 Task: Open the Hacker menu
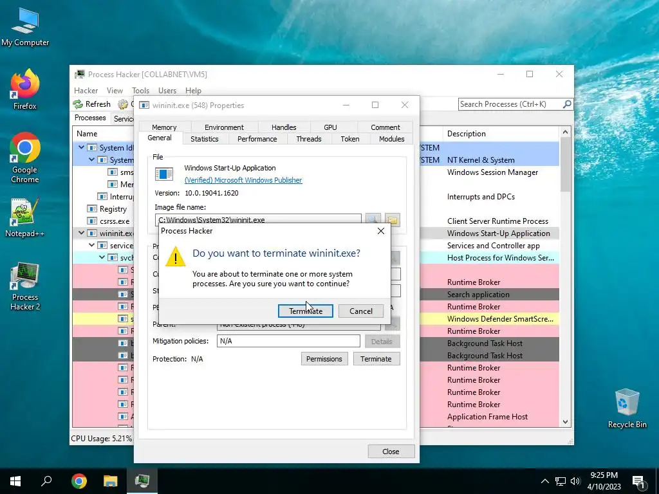click(86, 90)
